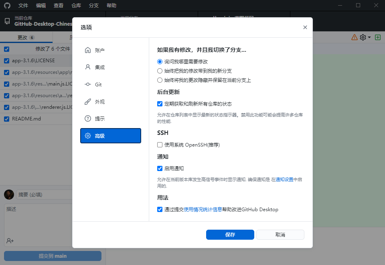Uncheck the README.md checkbox
This screenshot has width=385, height=265.
pyautogui.click(x=7, y=119)
